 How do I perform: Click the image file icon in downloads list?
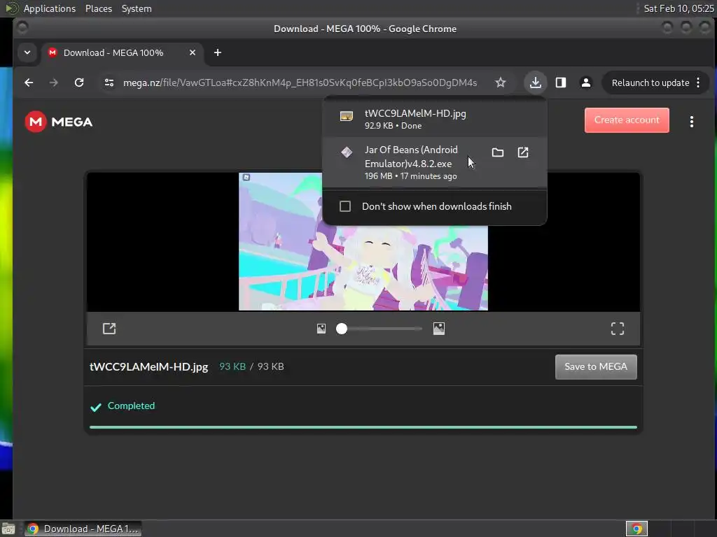(346, 116)
